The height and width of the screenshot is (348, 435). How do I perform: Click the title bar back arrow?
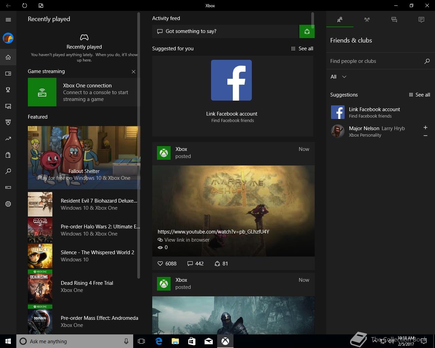point(8,5)
